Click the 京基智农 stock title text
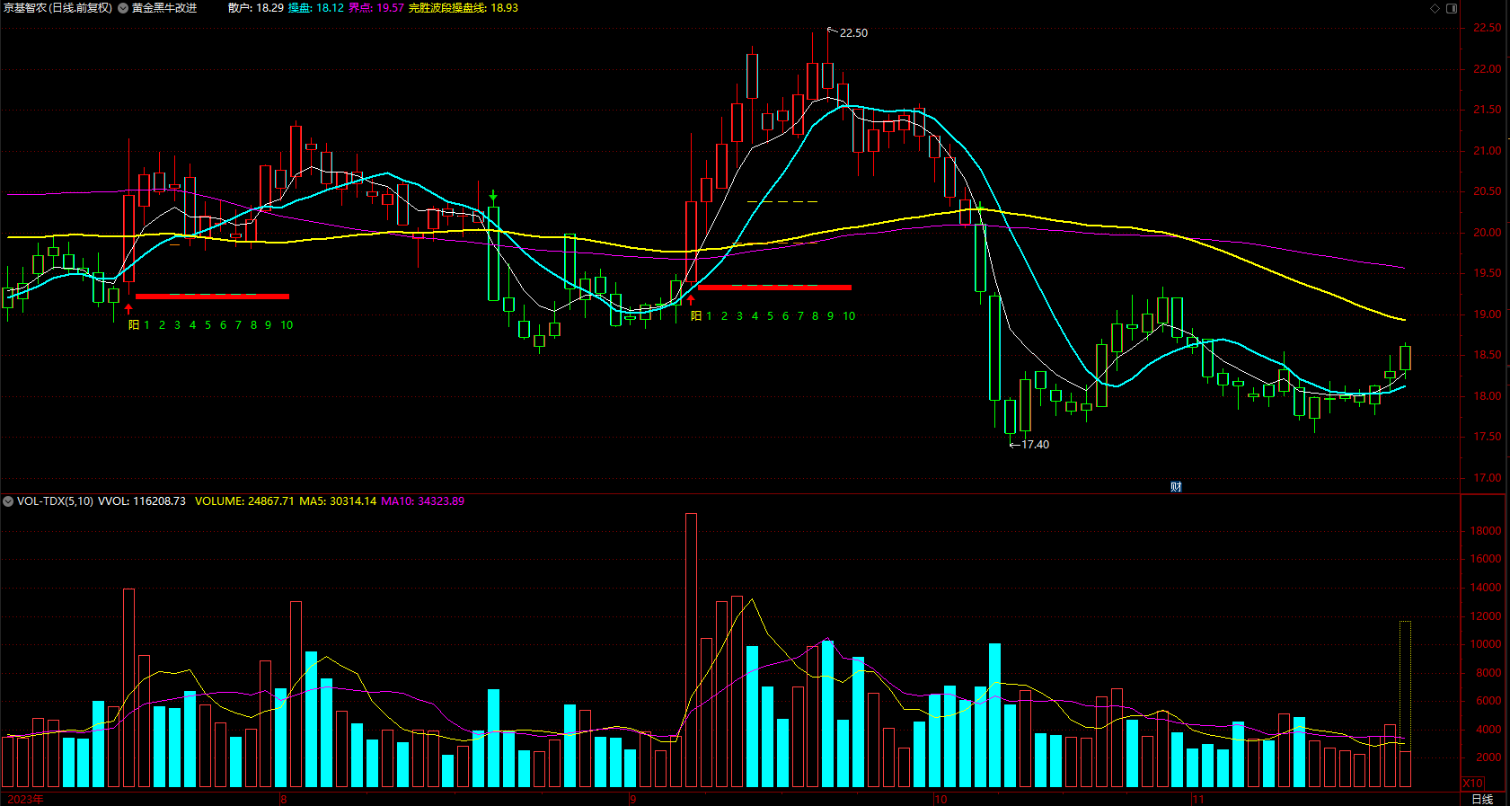The image size is (1510, 806). click(x=24, y=8)
